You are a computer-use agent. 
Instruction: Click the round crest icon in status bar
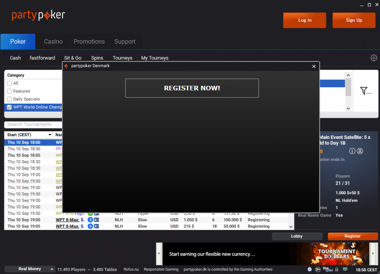pyautogui.click(x=309, y=269)
